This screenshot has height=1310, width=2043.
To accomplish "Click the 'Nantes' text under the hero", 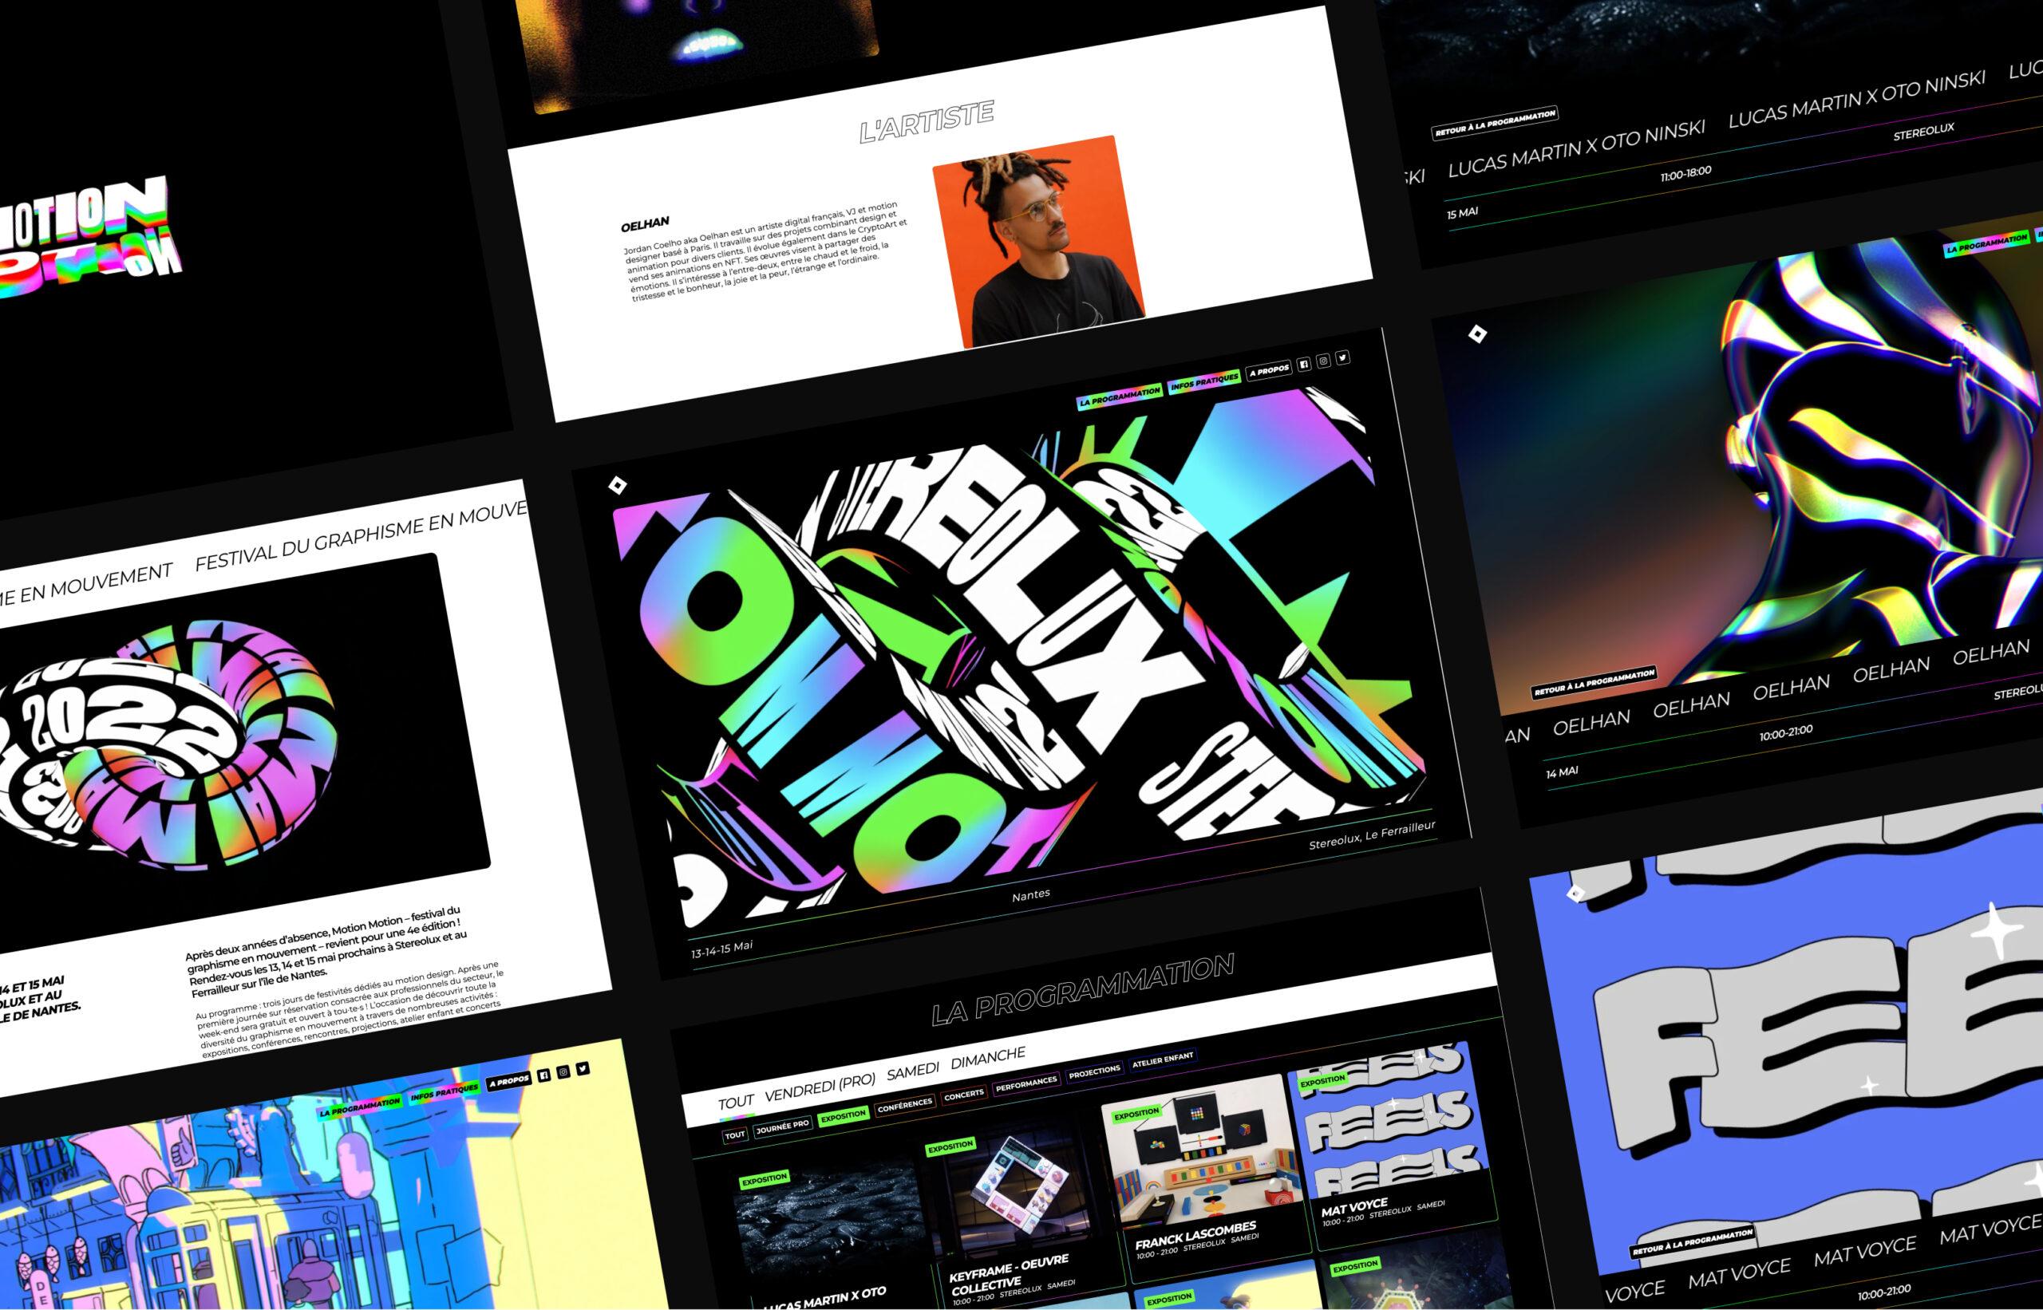I will pos(1030,895).
